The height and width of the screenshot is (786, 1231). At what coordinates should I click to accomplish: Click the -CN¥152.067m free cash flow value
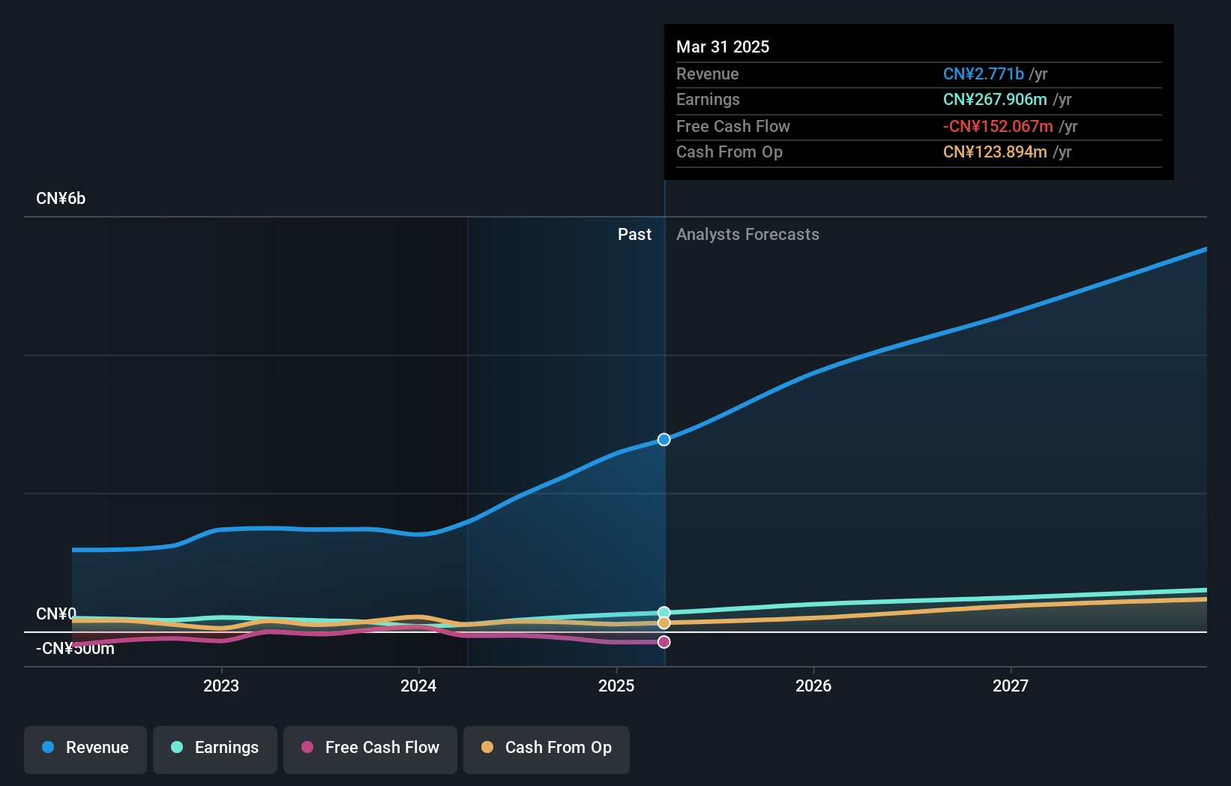pyautogui.click(x=998, y=127)
